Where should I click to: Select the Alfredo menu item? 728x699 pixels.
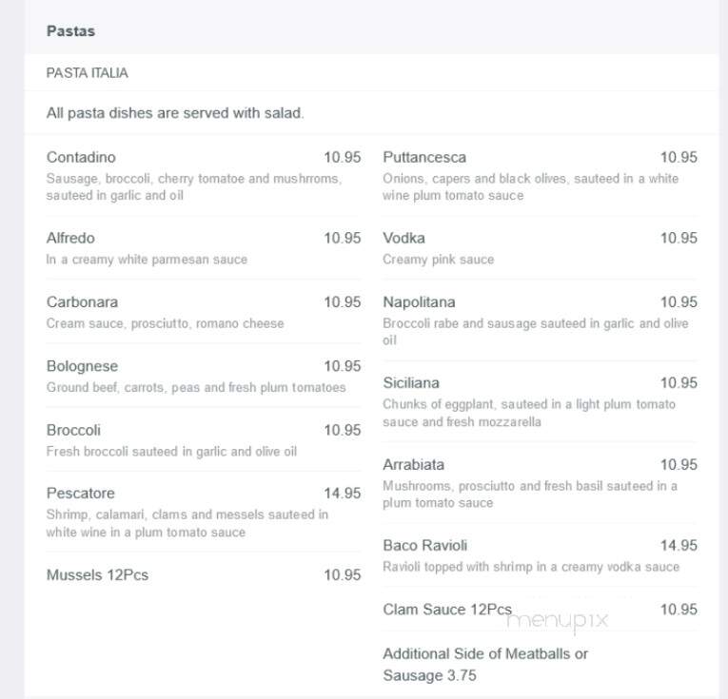(x=70, y=238)
